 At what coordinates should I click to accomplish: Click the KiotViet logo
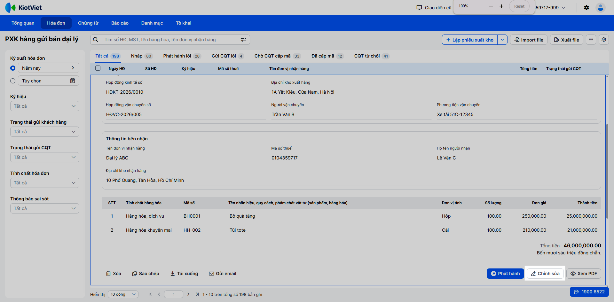23,7
